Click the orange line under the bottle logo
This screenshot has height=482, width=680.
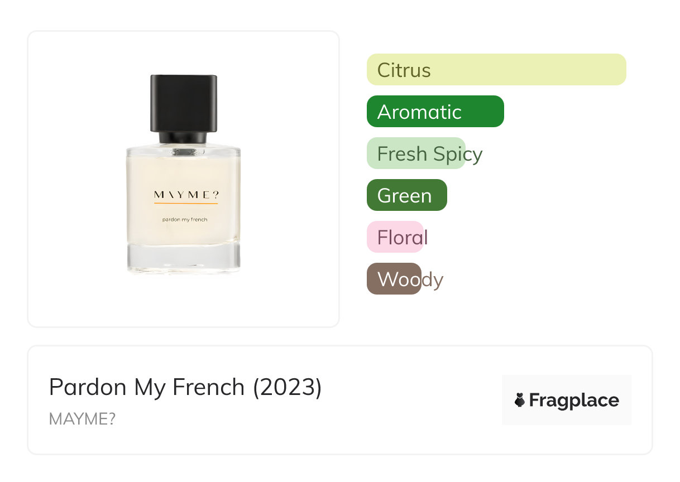coord(185,204)
